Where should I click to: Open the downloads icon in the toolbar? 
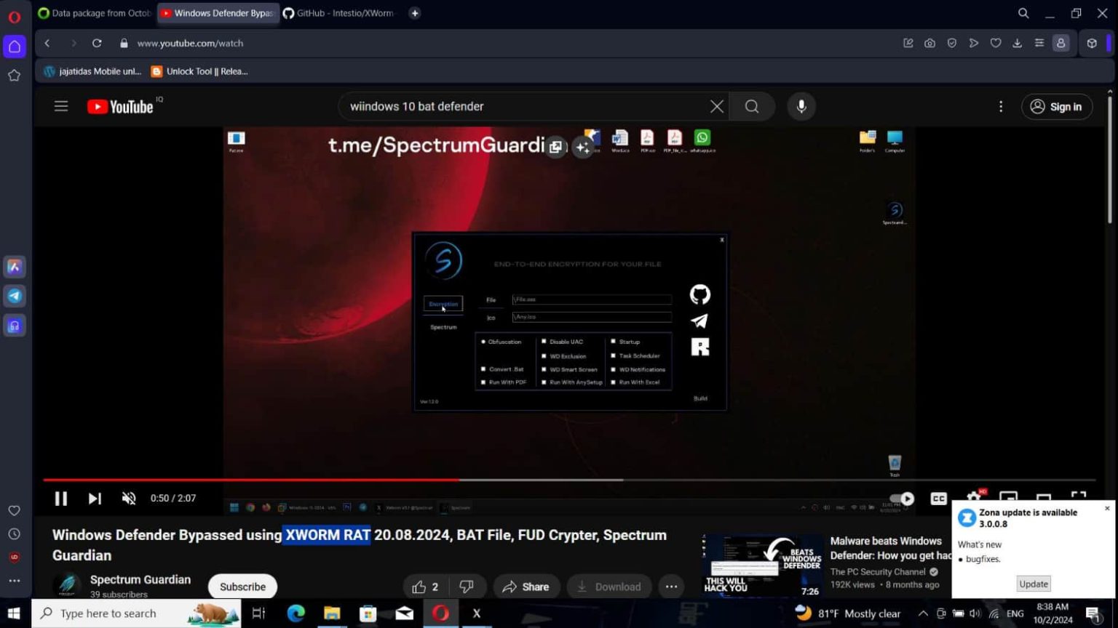point(1017,44)
